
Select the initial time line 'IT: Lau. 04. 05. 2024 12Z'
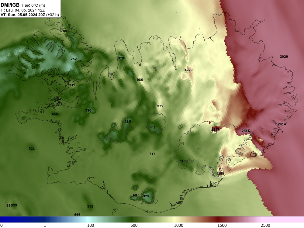click(x=22, y=10)
